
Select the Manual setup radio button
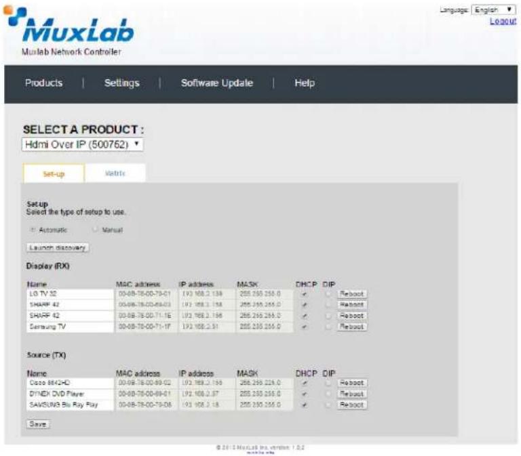tap(96, 229)
